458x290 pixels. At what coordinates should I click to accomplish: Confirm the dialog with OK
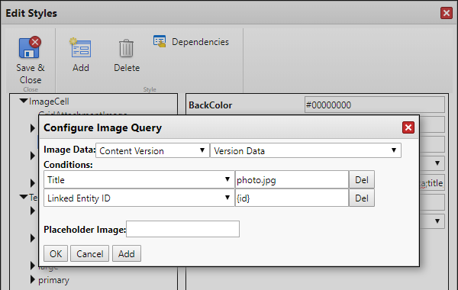click(x=56, y=253)
